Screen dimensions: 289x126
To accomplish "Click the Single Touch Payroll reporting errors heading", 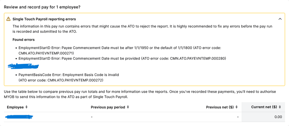I will tap(44, 19).
